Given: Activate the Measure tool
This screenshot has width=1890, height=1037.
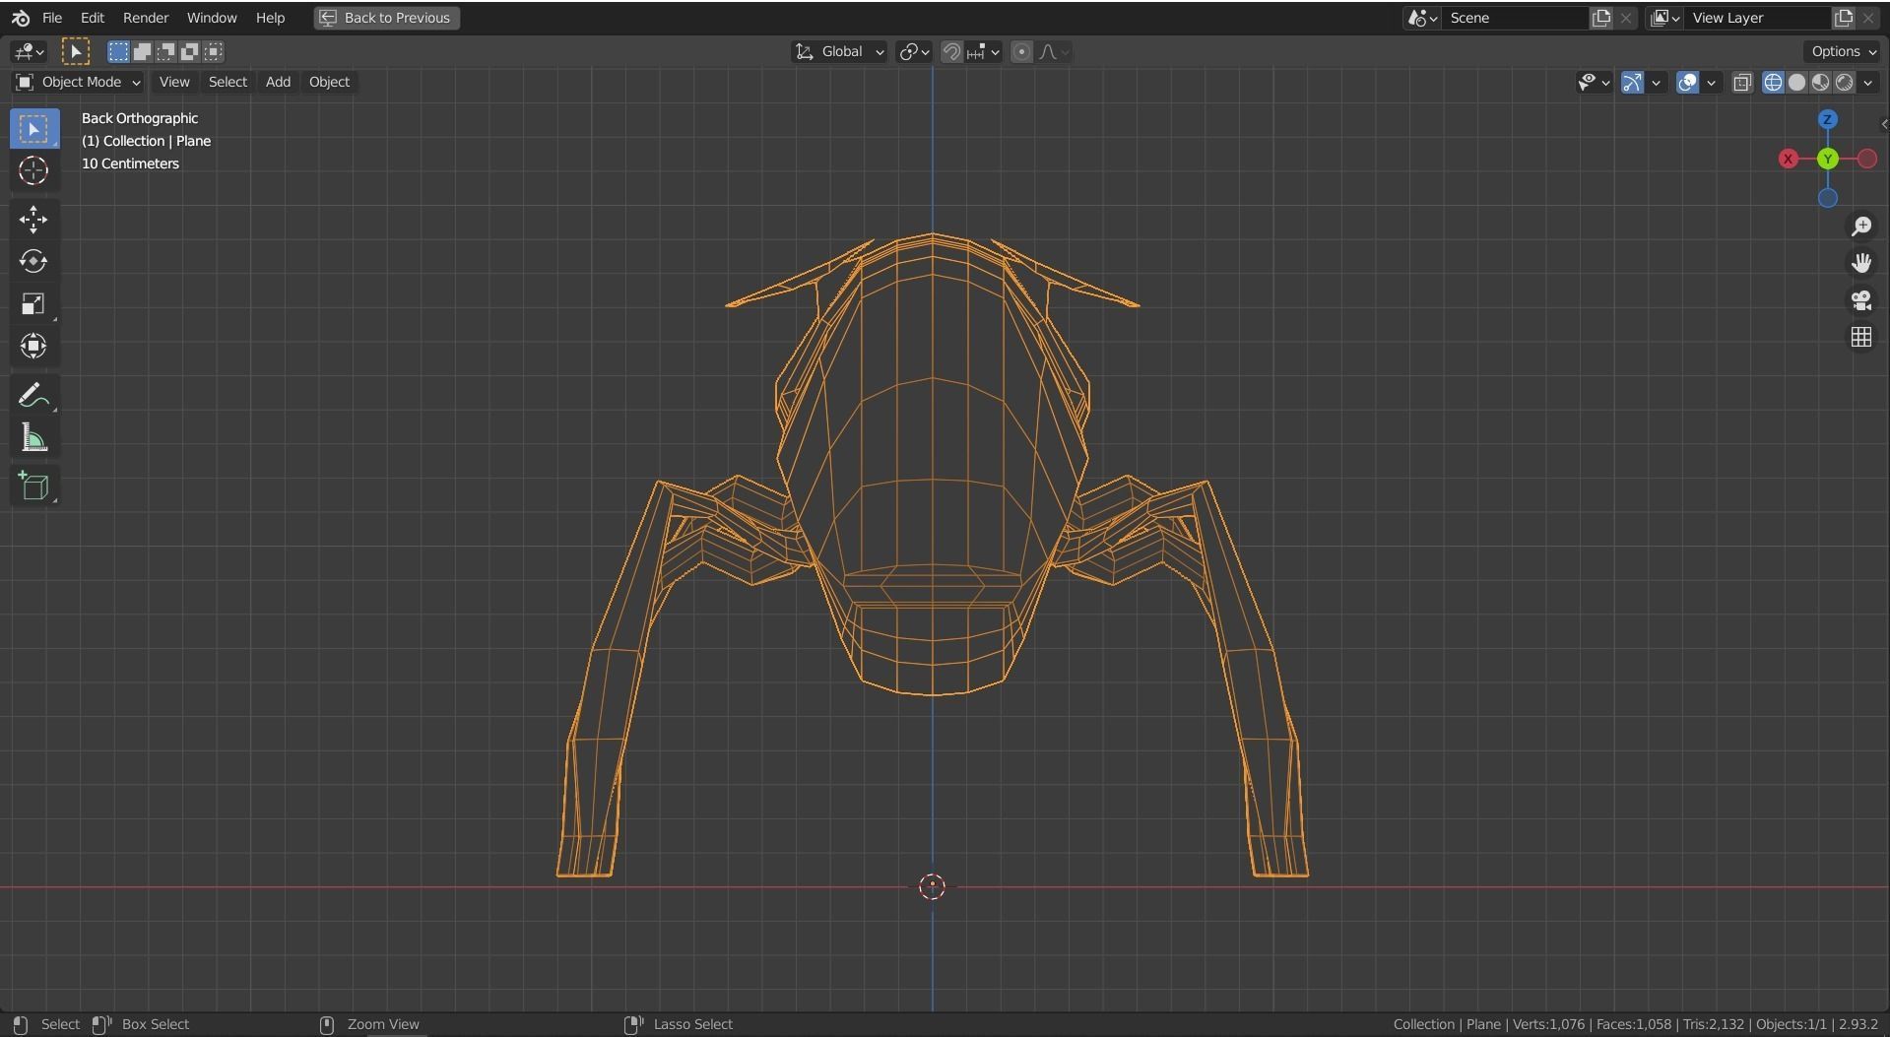Looking at the screenshot, I should point(34,438).
